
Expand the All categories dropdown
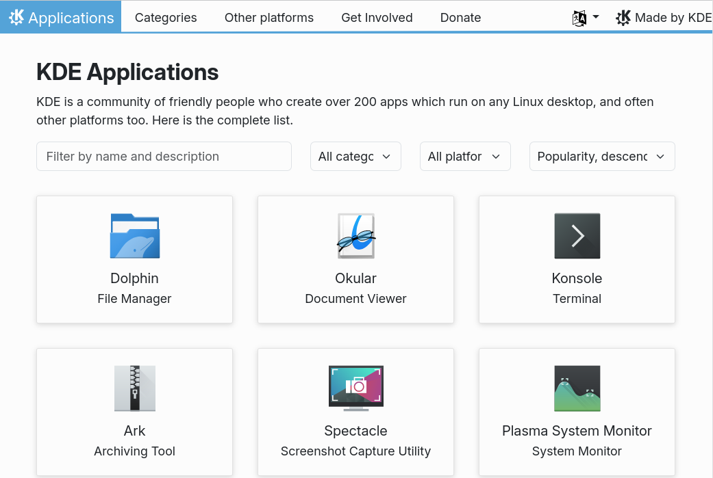[355, 157]
